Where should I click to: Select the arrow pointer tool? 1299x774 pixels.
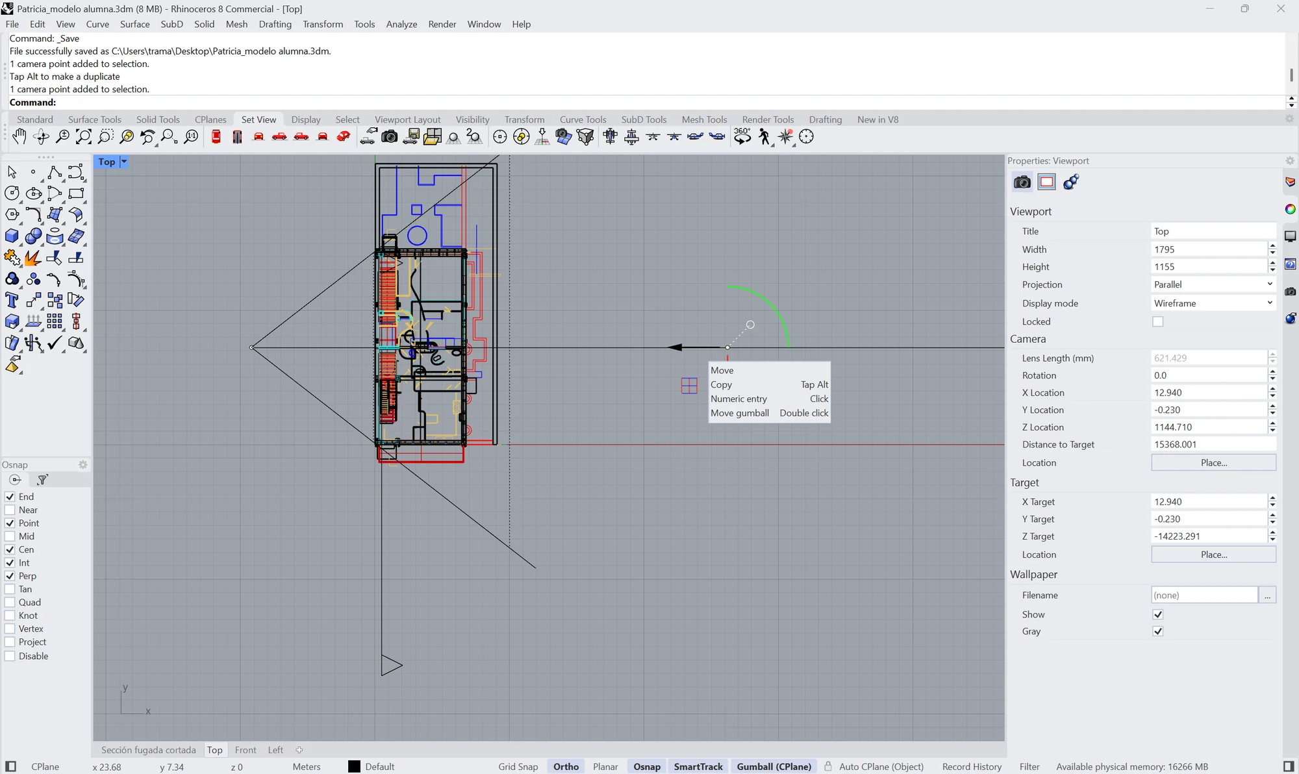click(x=12, y=172)
